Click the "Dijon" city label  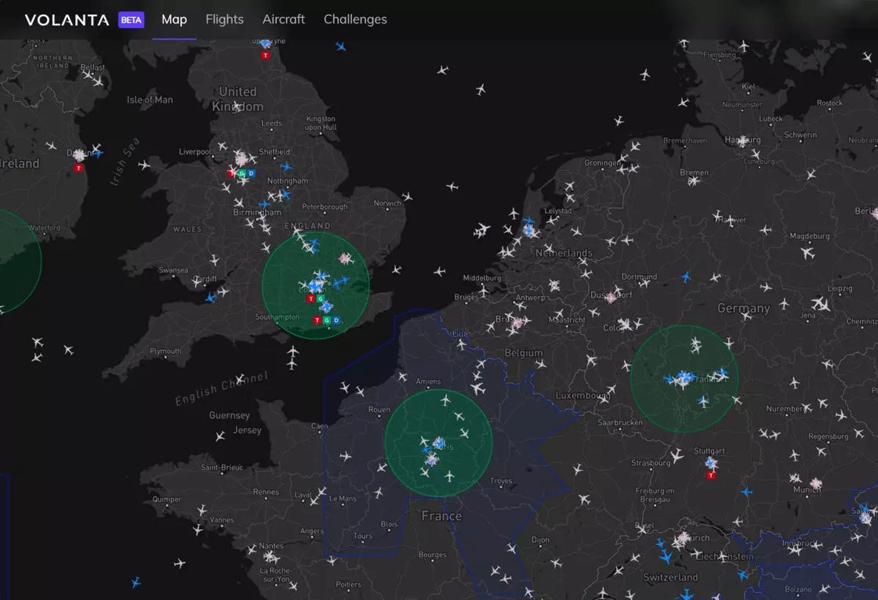(540, 540)
